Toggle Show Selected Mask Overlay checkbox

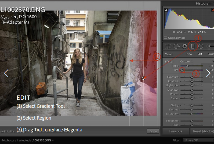(35, 131)
